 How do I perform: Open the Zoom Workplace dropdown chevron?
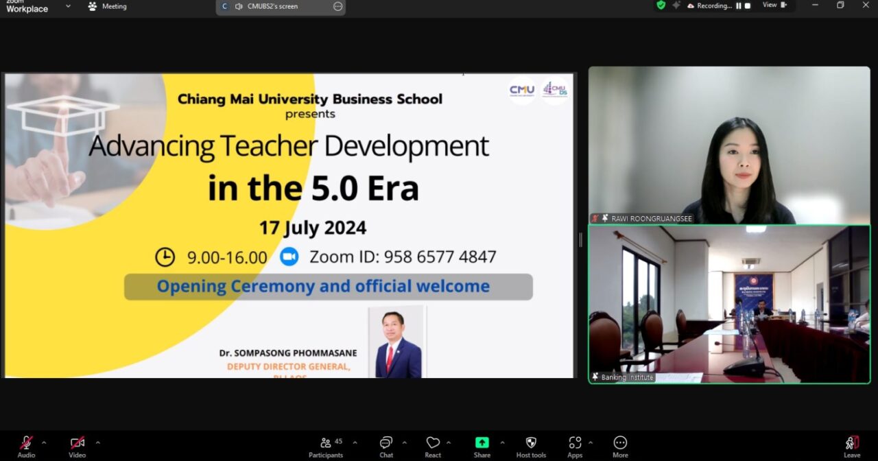(68, 6)
